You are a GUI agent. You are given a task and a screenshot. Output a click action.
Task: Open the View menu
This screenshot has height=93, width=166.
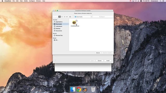pyautogui.click(x=21, y=1)
